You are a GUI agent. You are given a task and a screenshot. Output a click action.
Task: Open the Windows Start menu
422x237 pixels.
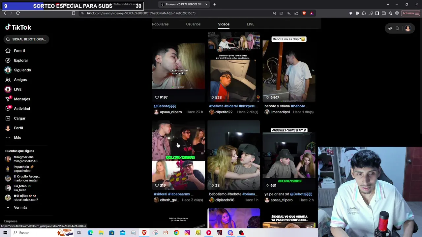(5, 233)
